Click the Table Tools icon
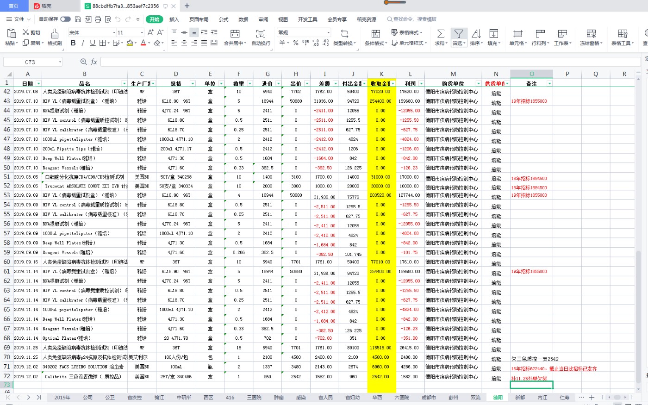648x405 pixels. [623, 34]
